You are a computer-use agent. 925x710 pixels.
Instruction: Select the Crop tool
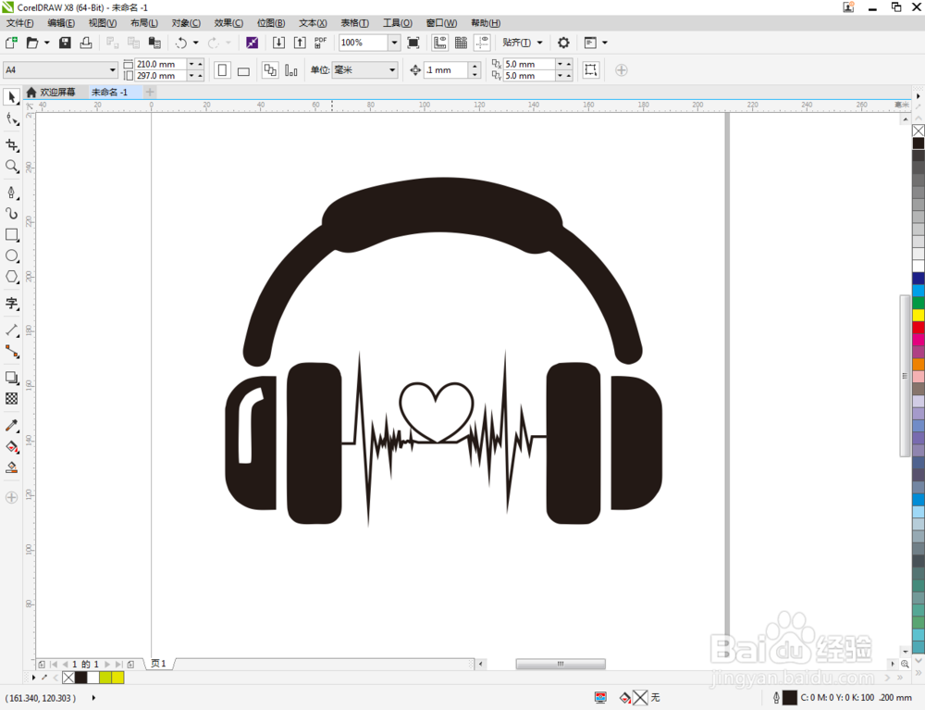[11, 144]
